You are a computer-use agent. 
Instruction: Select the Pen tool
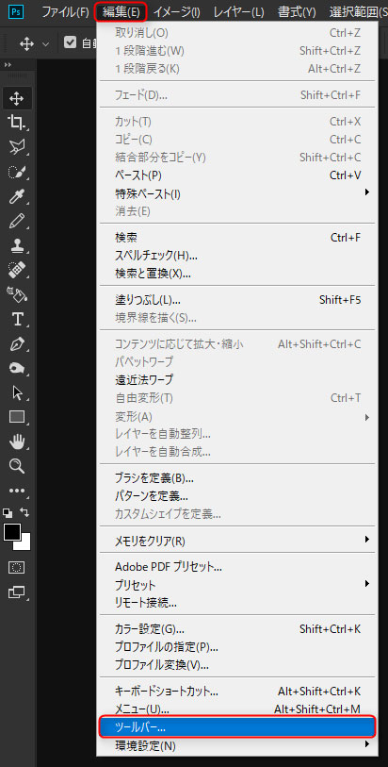coord(17,344)
